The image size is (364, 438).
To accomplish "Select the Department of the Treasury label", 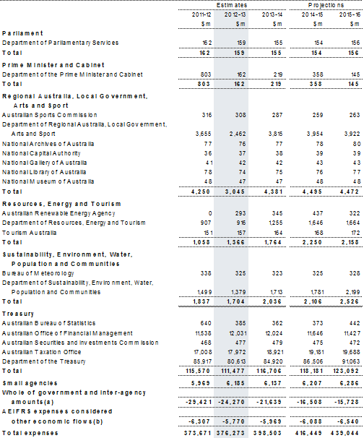I will (x=43, y=361).
